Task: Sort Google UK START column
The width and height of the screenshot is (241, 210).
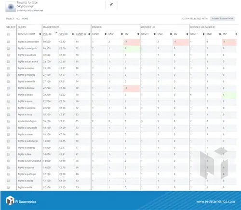Action: click(155, 34)
